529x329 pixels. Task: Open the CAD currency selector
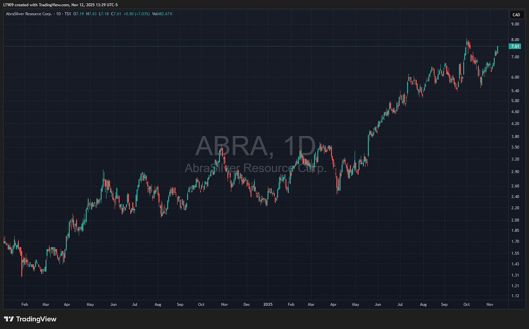pos(516,15)
